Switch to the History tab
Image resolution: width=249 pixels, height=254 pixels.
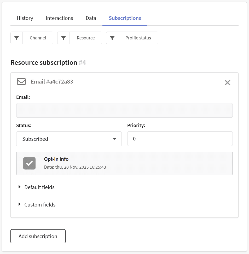click(x=25, y=18)
